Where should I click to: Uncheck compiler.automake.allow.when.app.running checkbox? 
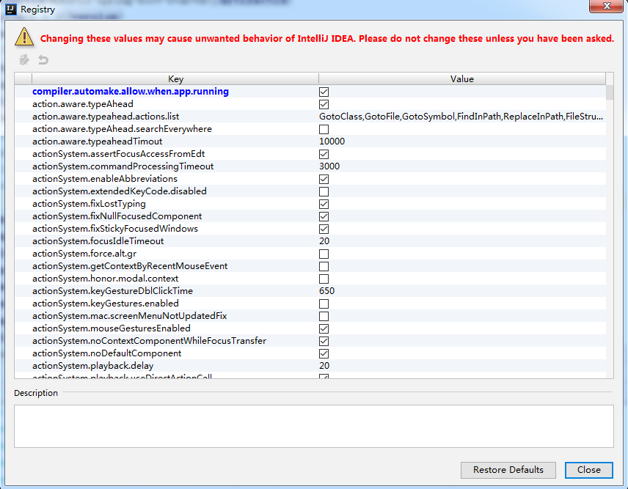[x=324, y=92]
